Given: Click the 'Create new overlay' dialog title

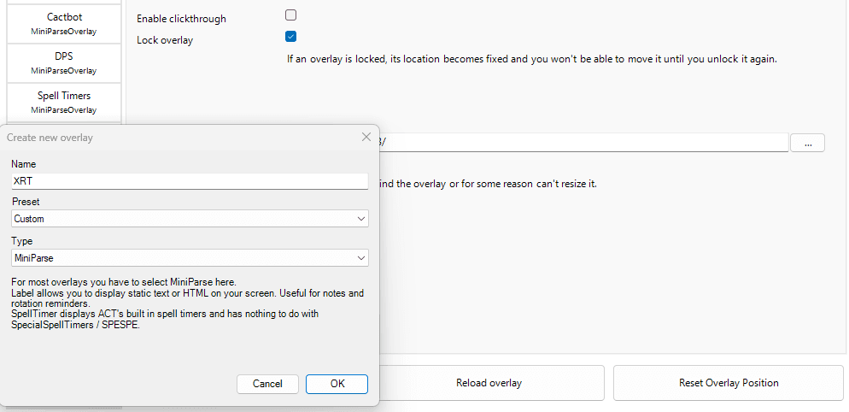Looking at the screenshot, I should pyautogui.click(x=50, y=138).
